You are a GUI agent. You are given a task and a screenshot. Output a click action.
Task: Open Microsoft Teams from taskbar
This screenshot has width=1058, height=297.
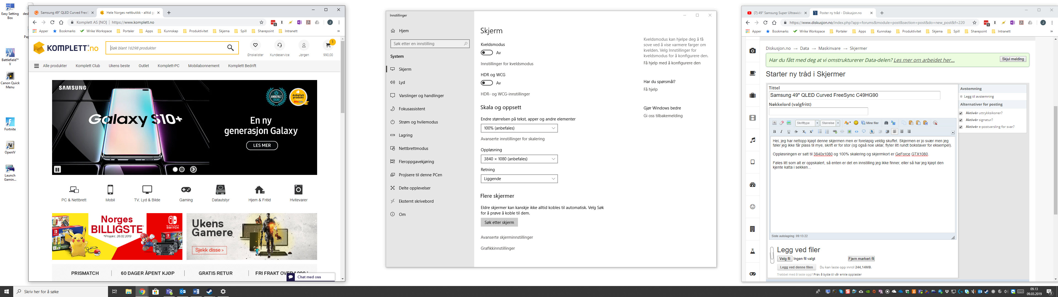169,292
